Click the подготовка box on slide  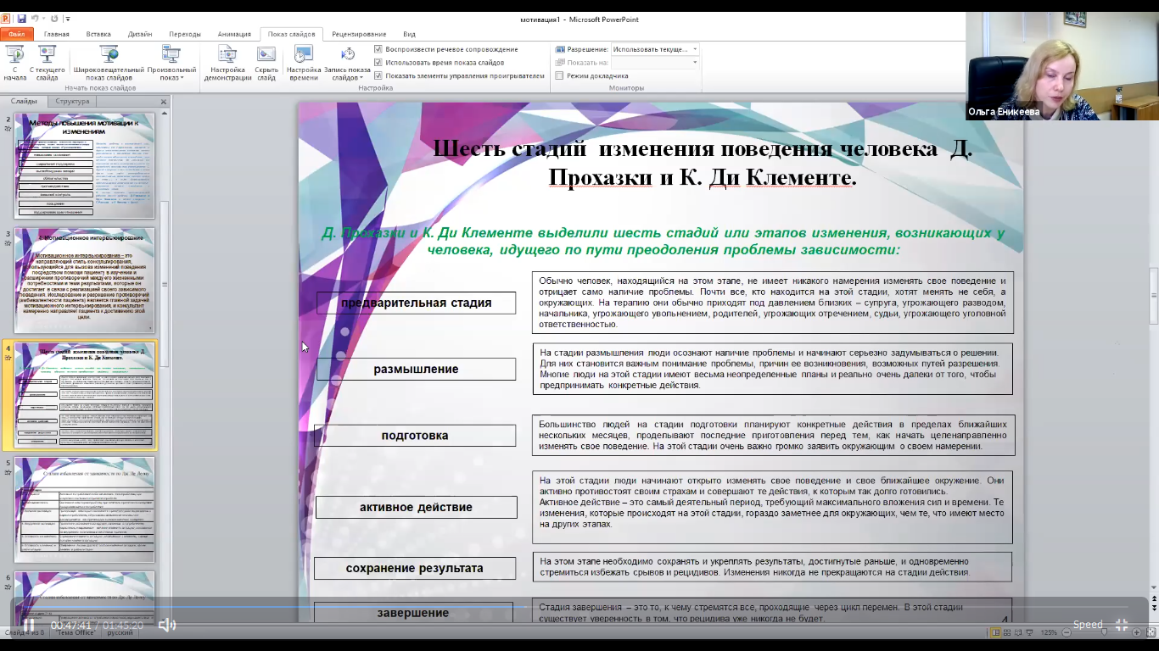[415, 435]
